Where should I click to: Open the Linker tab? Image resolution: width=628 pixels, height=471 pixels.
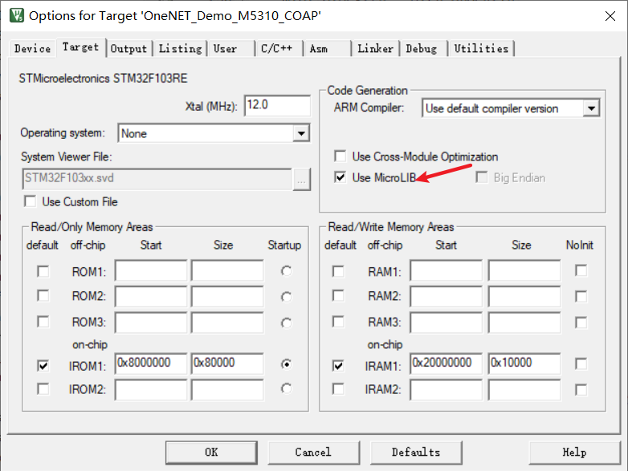coord(375,49)
